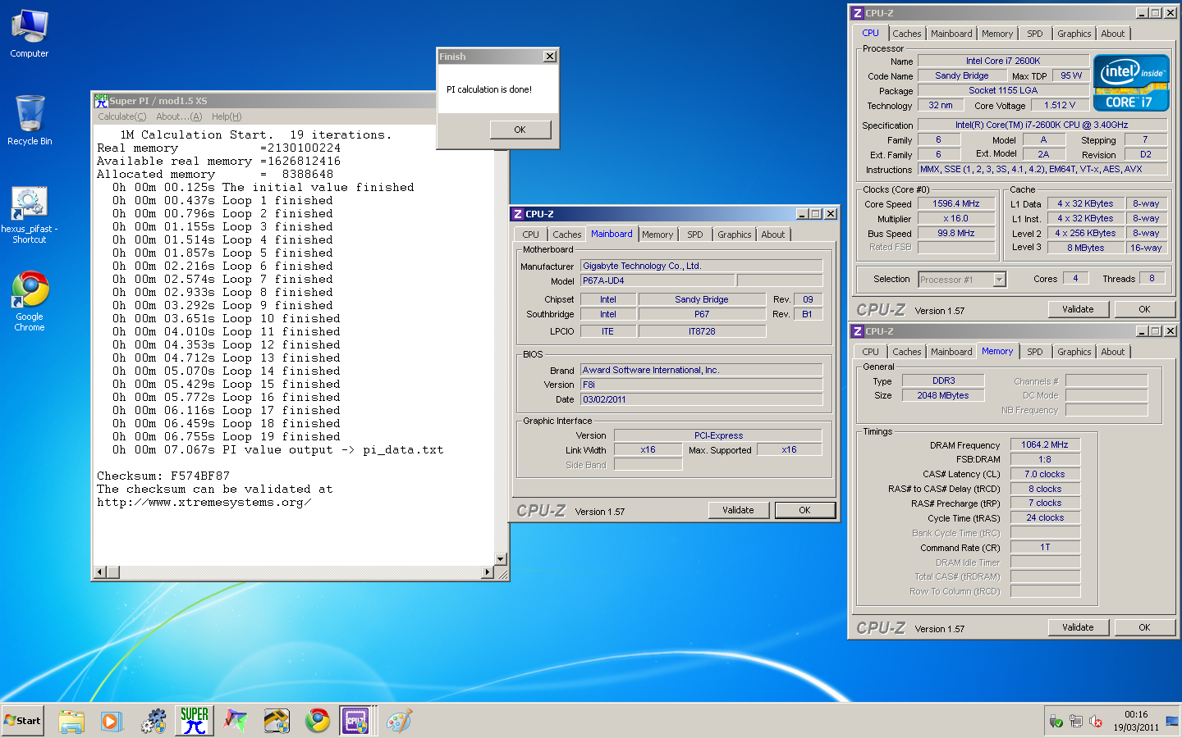Screen dimensions: 1182x738
Task: Click OK in the Mainboard CPU-Z window
Action: click(804, 510)
